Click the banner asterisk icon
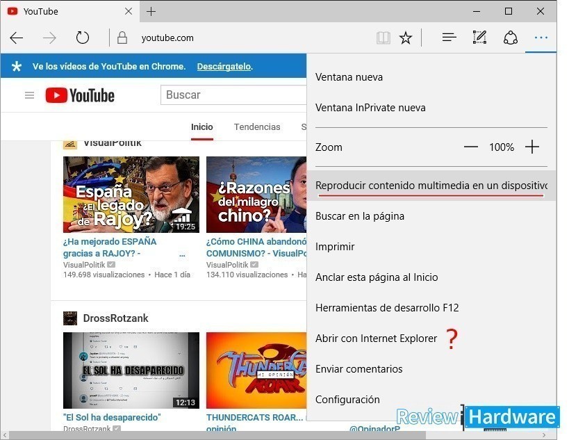This screenshot has width=569, height=440. tap(17, 67)
